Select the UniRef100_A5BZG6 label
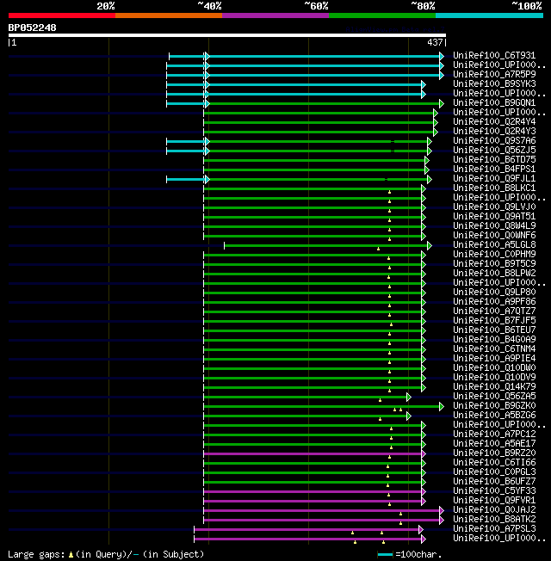551x561 pixels. pyautogui.click(x=494, y=415)
